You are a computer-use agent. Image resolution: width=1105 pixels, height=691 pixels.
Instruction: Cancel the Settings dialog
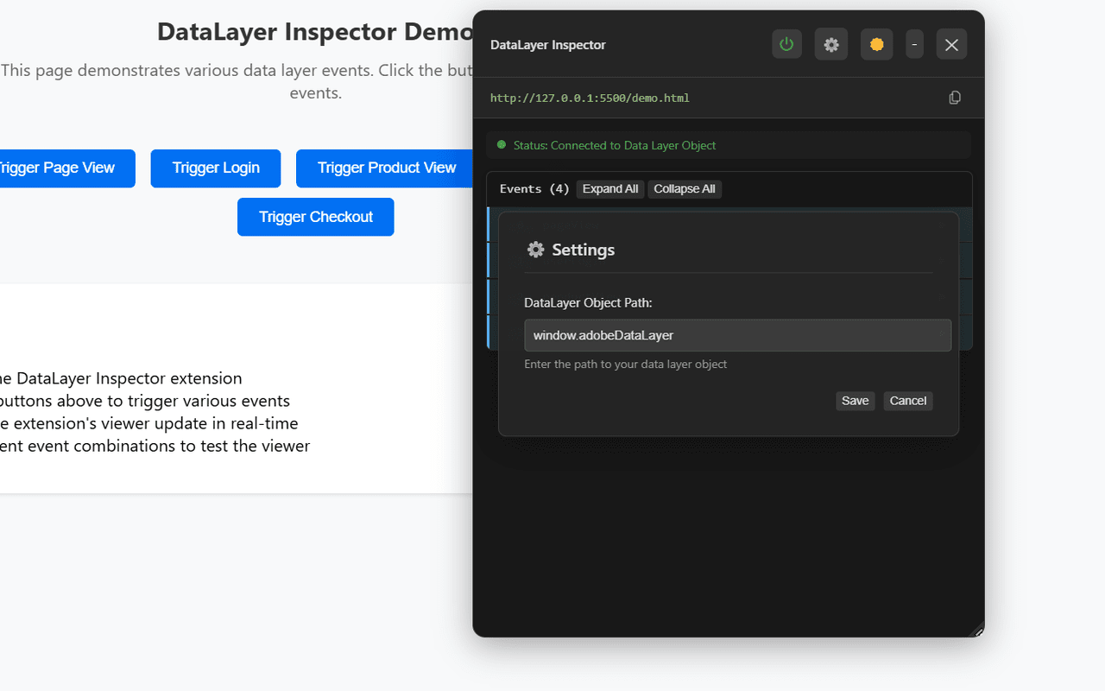pos(907,401)
